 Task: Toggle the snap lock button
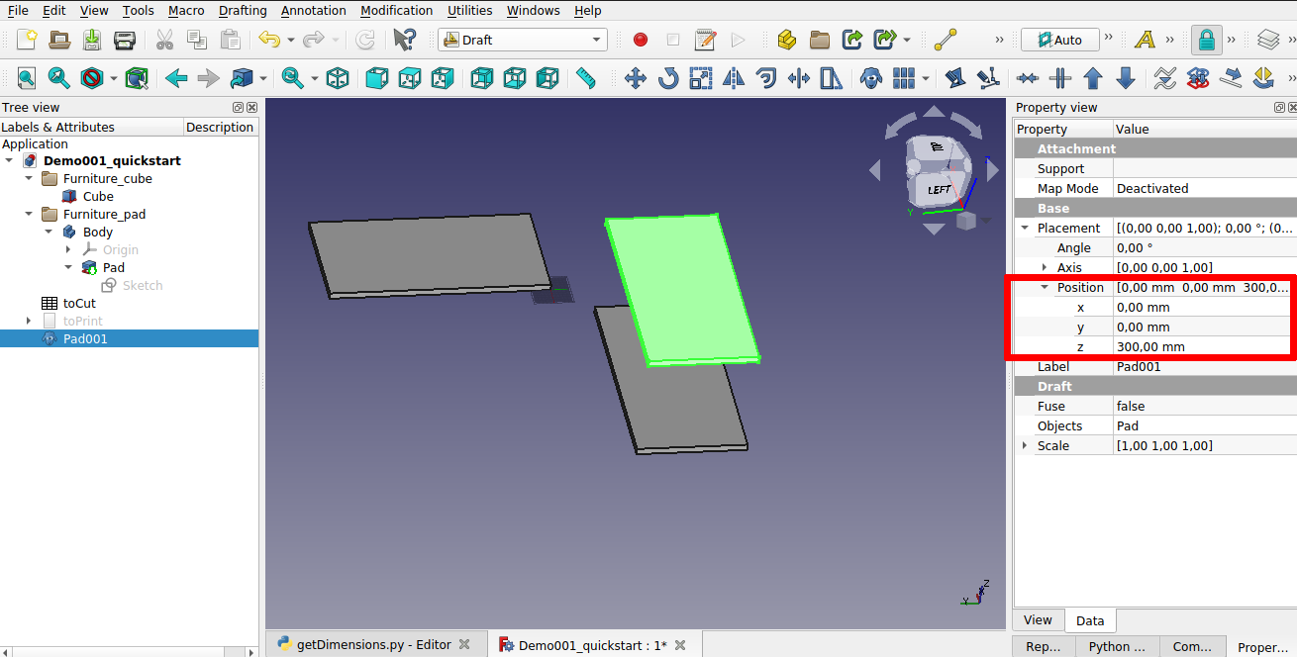1206,40
